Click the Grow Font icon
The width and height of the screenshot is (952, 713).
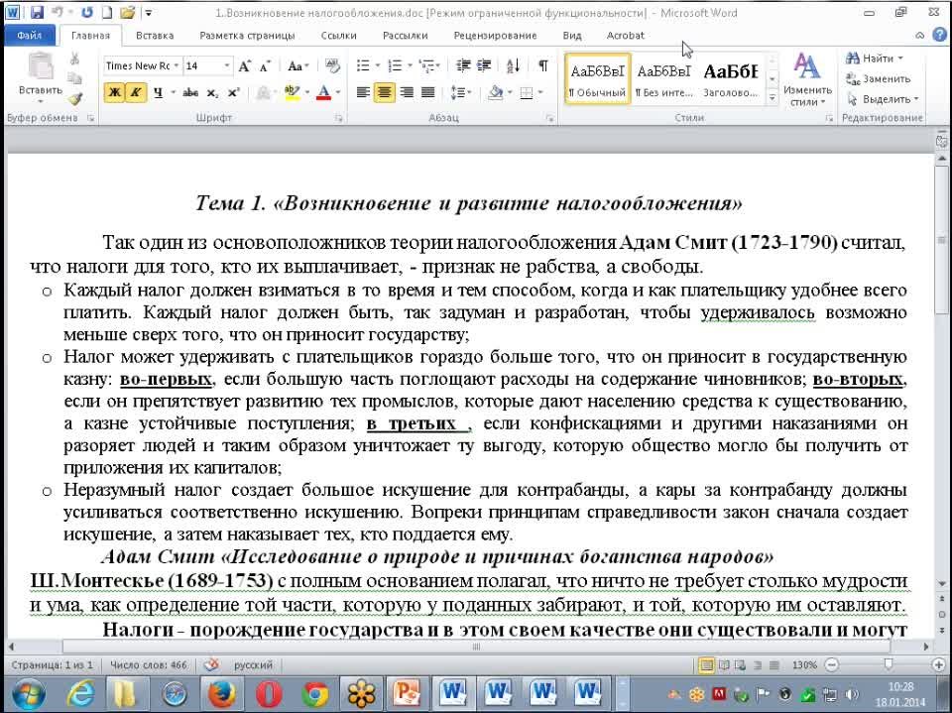[243, 66]
